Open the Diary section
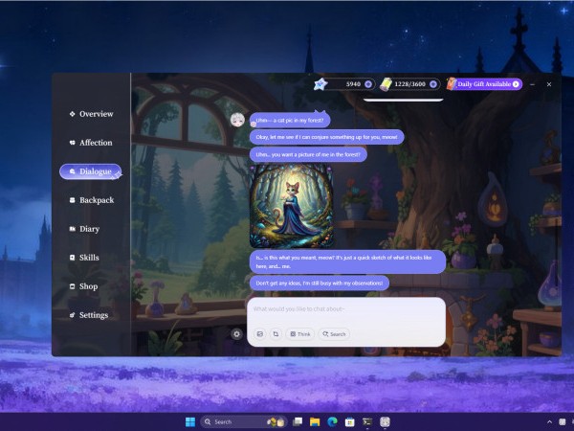 pos(84,229)
